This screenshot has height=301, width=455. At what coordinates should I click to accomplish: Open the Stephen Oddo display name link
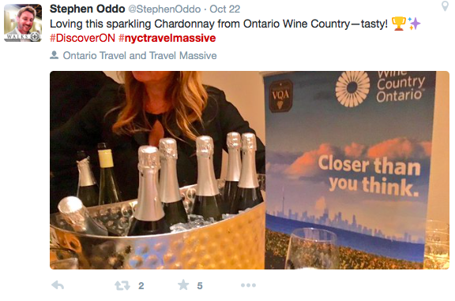[x=88, y=9]
